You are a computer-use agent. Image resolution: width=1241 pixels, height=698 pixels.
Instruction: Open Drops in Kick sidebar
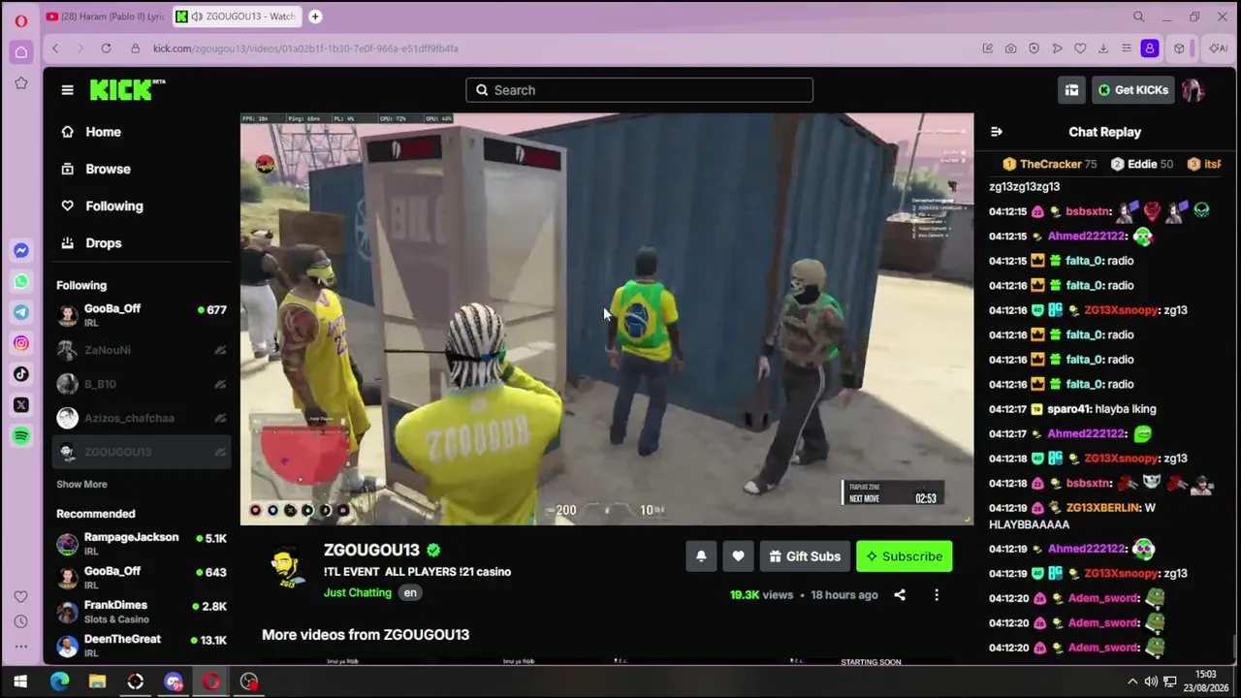pyautogui.click(x=103, y=243)
